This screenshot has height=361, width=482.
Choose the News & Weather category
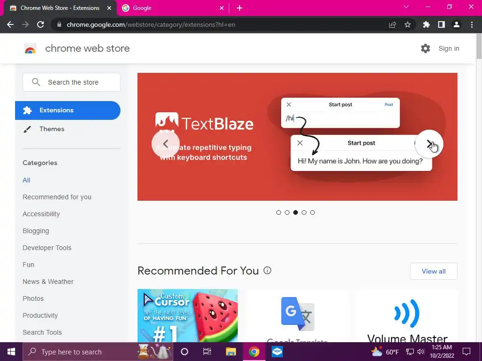[x=48, y=282]
